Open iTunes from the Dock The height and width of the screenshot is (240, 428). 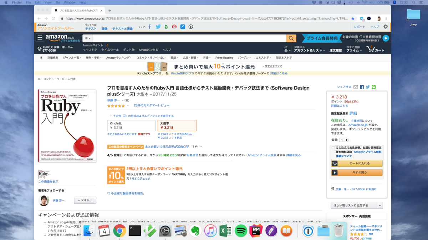pyautogui.click(x=210, y=231)
